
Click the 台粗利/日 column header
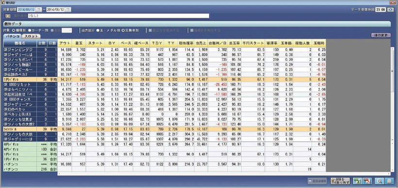tap(217, 43)
